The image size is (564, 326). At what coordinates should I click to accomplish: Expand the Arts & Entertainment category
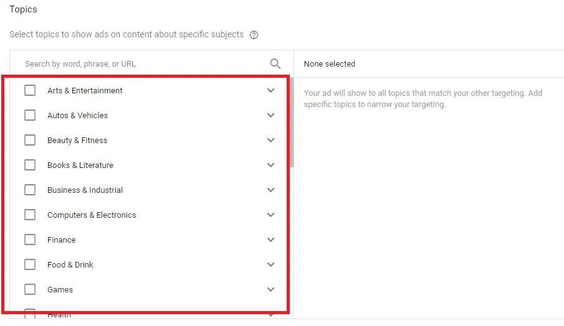pyautogui.click(x=270, y=90)
